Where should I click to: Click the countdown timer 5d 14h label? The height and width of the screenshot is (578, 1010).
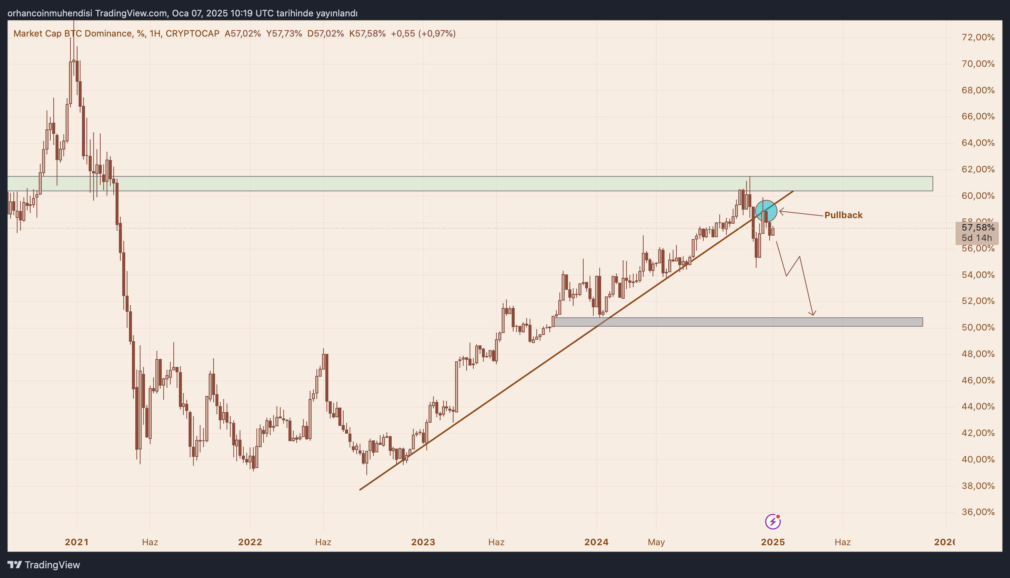tap(976, 238)
